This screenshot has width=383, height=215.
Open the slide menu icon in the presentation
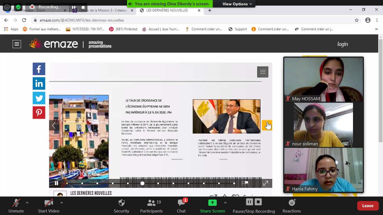pyautogui.click(x=263, y=72)
